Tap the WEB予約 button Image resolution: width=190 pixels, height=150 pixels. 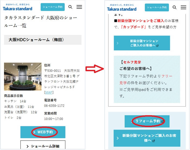(x=43, y=132)
